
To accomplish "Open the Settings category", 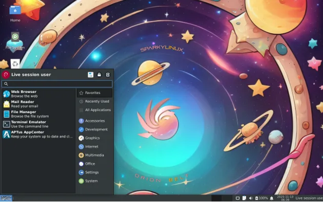I will (95, 172).
